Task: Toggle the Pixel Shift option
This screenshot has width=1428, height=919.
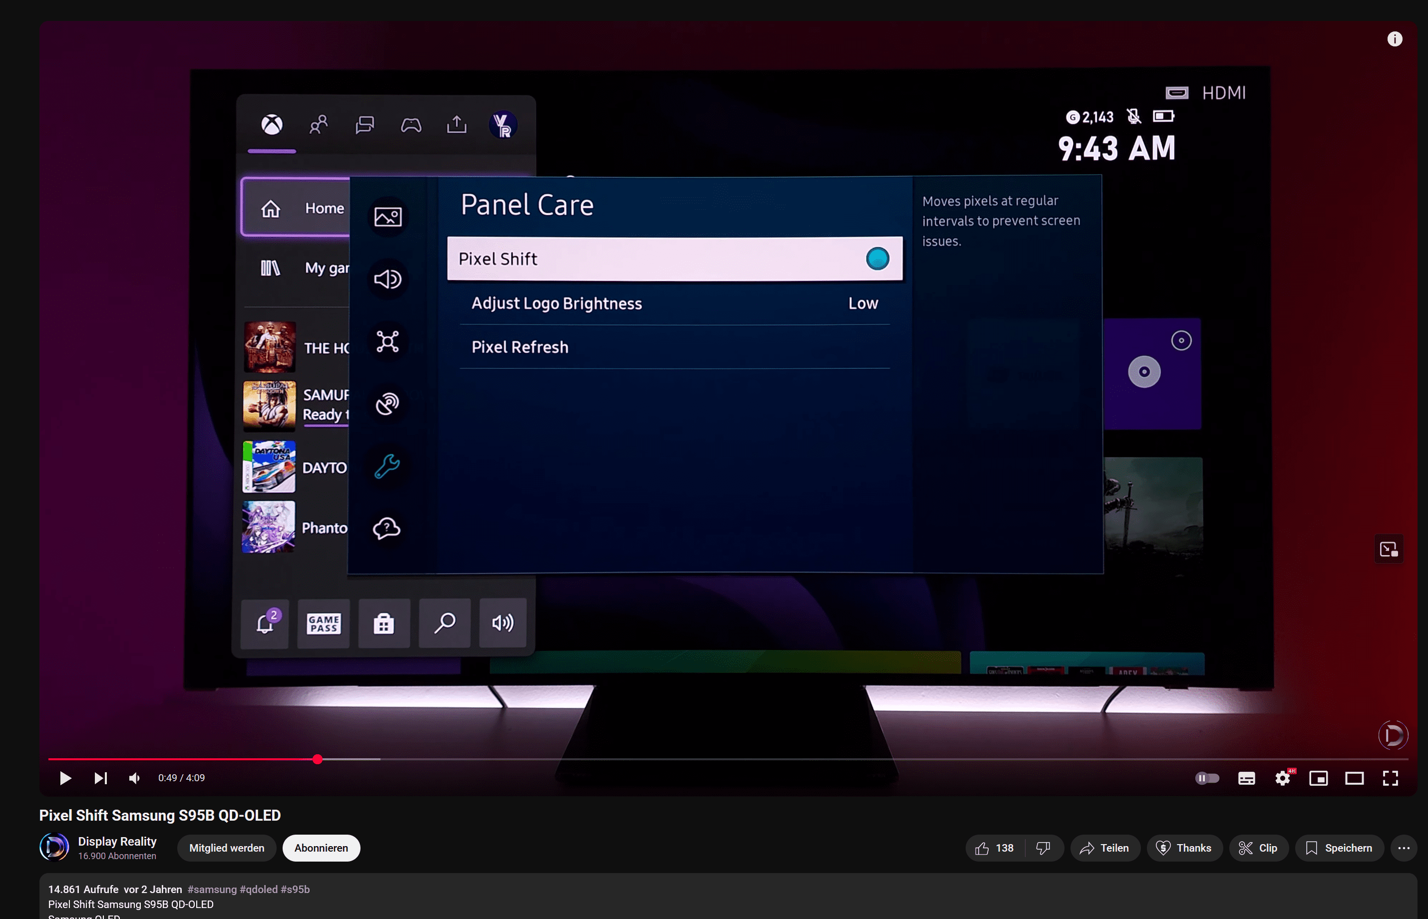Action: [x=675, y=259]
